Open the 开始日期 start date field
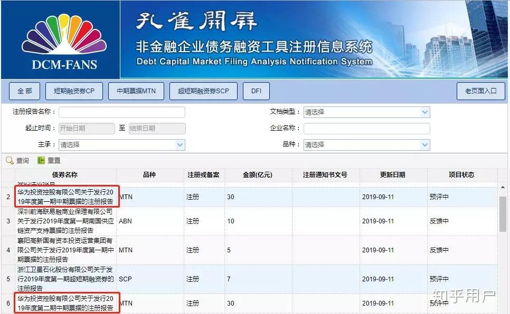 [87, 128]
